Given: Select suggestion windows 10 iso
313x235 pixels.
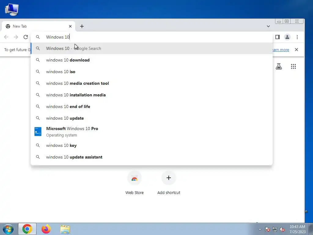Looking at the screenshot, I should pyautogui.click(x=152, y=72).
